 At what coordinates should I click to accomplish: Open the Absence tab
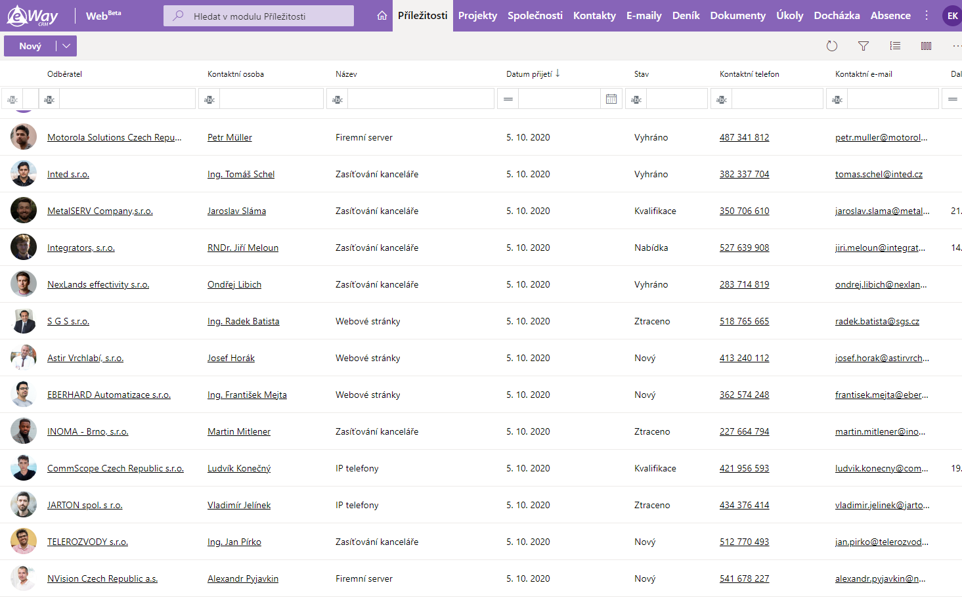890,16
